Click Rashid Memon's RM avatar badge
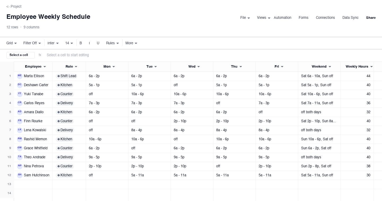The image size is (382, 201). pyautogui.click(x=20, y=139)
